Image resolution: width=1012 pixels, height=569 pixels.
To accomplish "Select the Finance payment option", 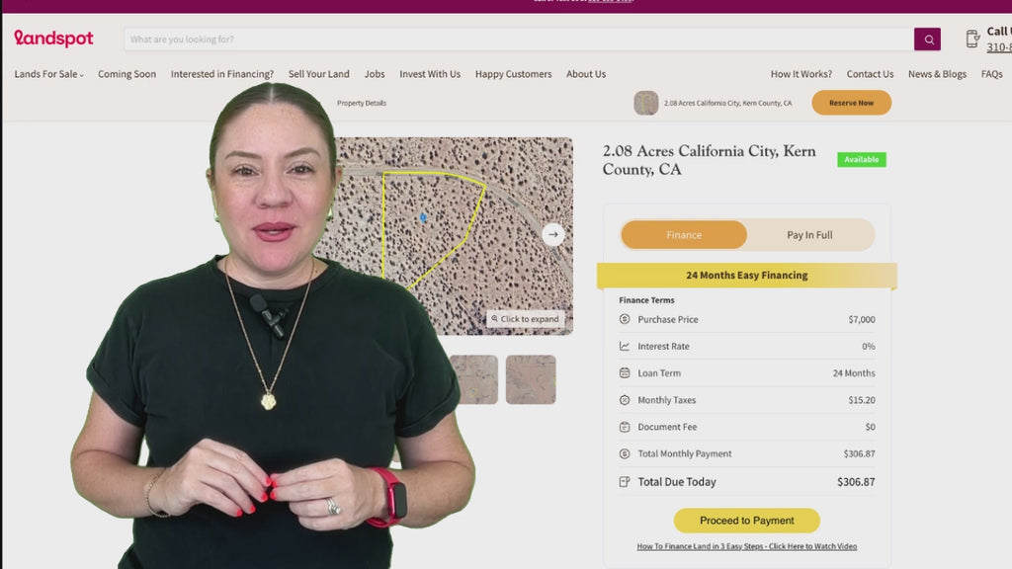I will (684, 235).
